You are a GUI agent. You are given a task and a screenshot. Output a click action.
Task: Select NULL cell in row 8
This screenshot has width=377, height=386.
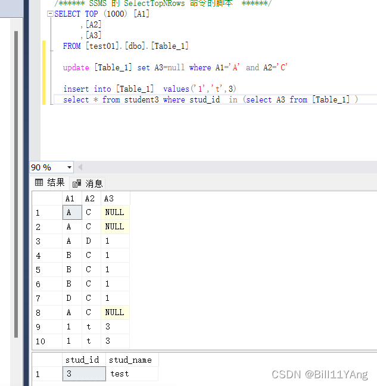coord(116,312)
